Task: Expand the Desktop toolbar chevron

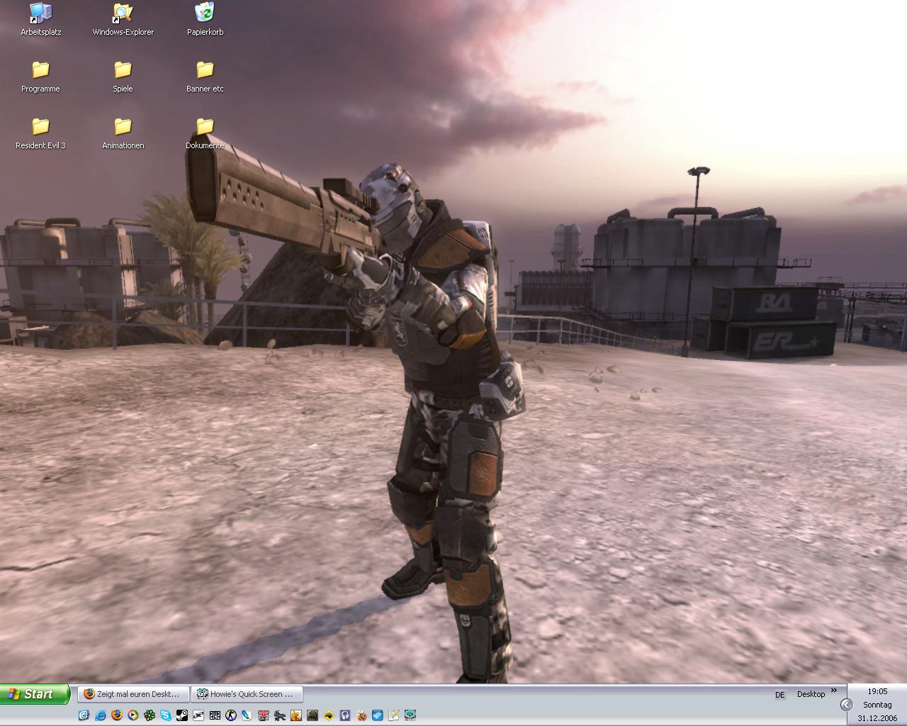Action: 834,691
